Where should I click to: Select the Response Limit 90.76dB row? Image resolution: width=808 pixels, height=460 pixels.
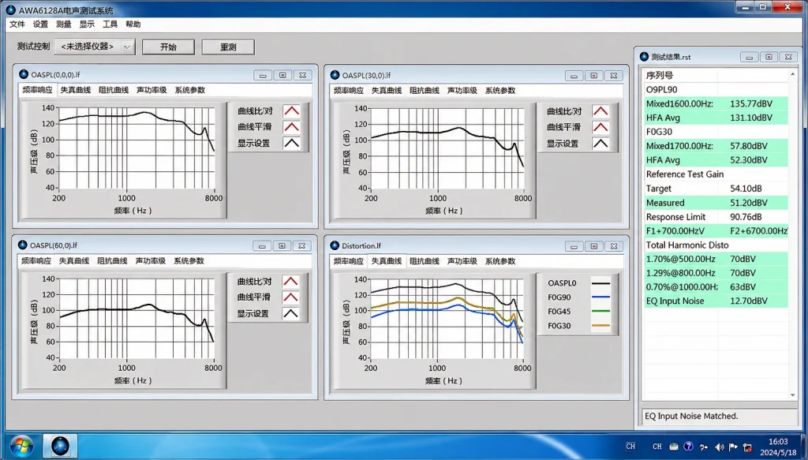tap(716, 217)
